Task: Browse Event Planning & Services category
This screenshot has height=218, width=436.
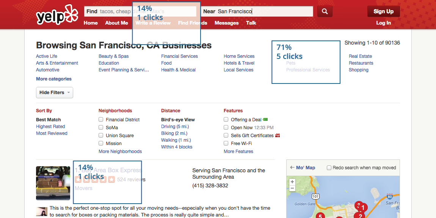Action: click(124, 70)
